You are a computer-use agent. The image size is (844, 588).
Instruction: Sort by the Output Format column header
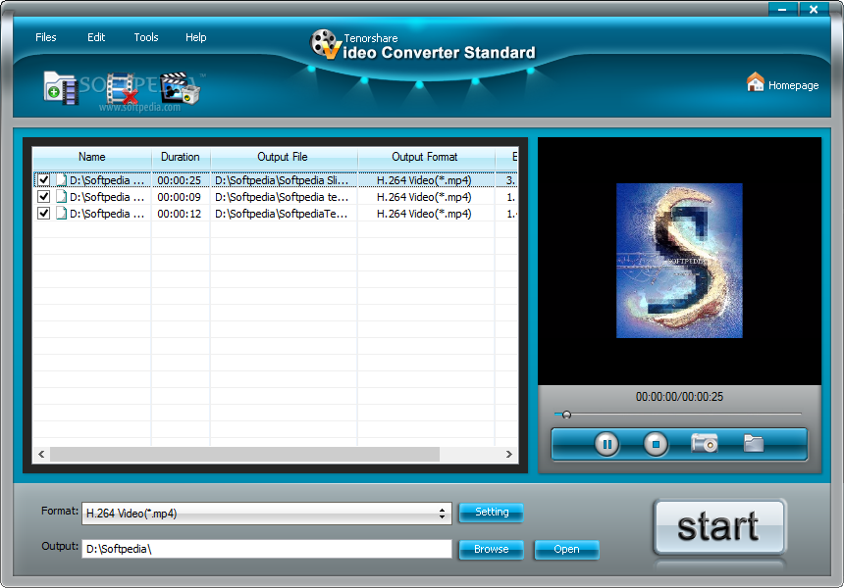click(x=425, y=157)
